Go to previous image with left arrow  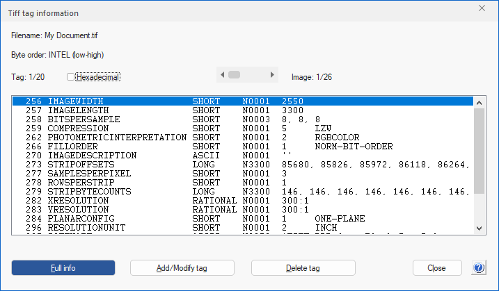(223, 74)
